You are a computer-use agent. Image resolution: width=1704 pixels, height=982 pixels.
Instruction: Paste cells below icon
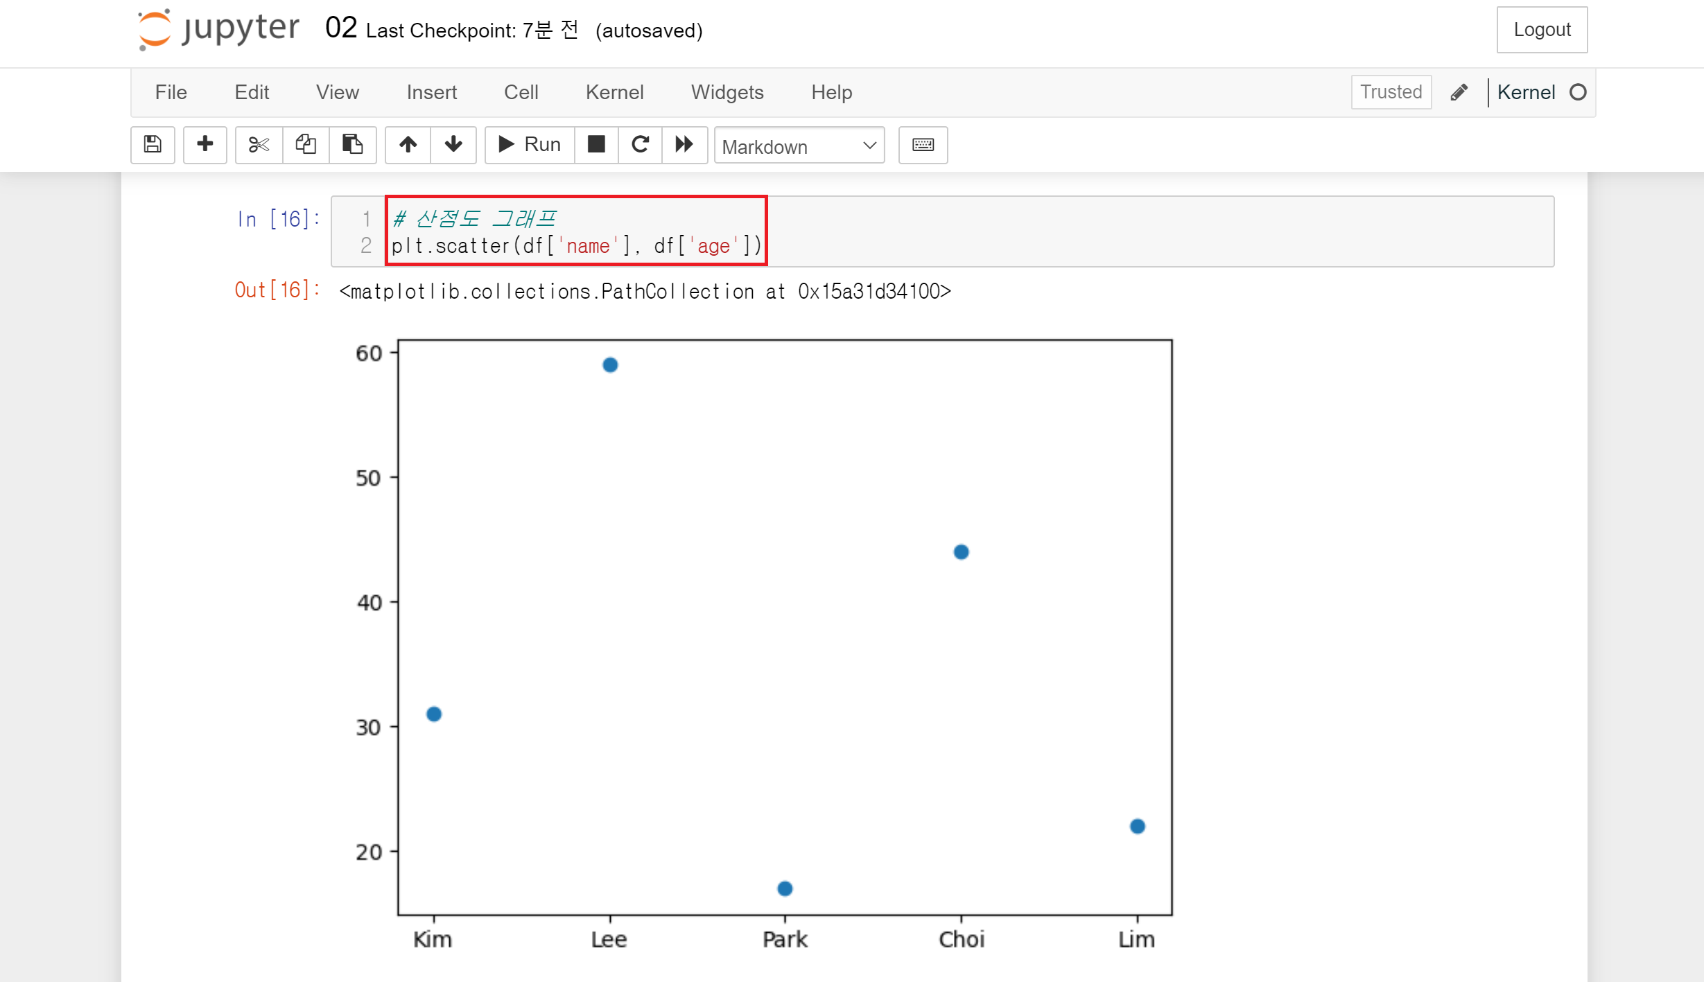[x=352, y=144]
